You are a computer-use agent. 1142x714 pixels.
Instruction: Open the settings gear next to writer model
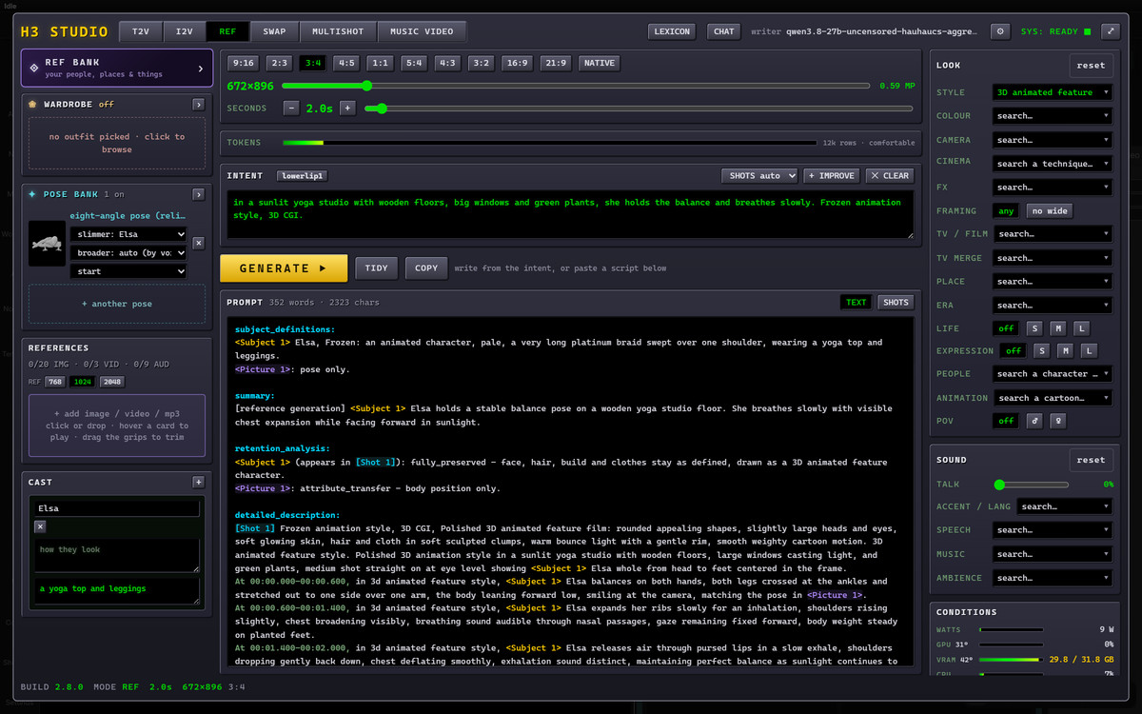pos(1000,31)
